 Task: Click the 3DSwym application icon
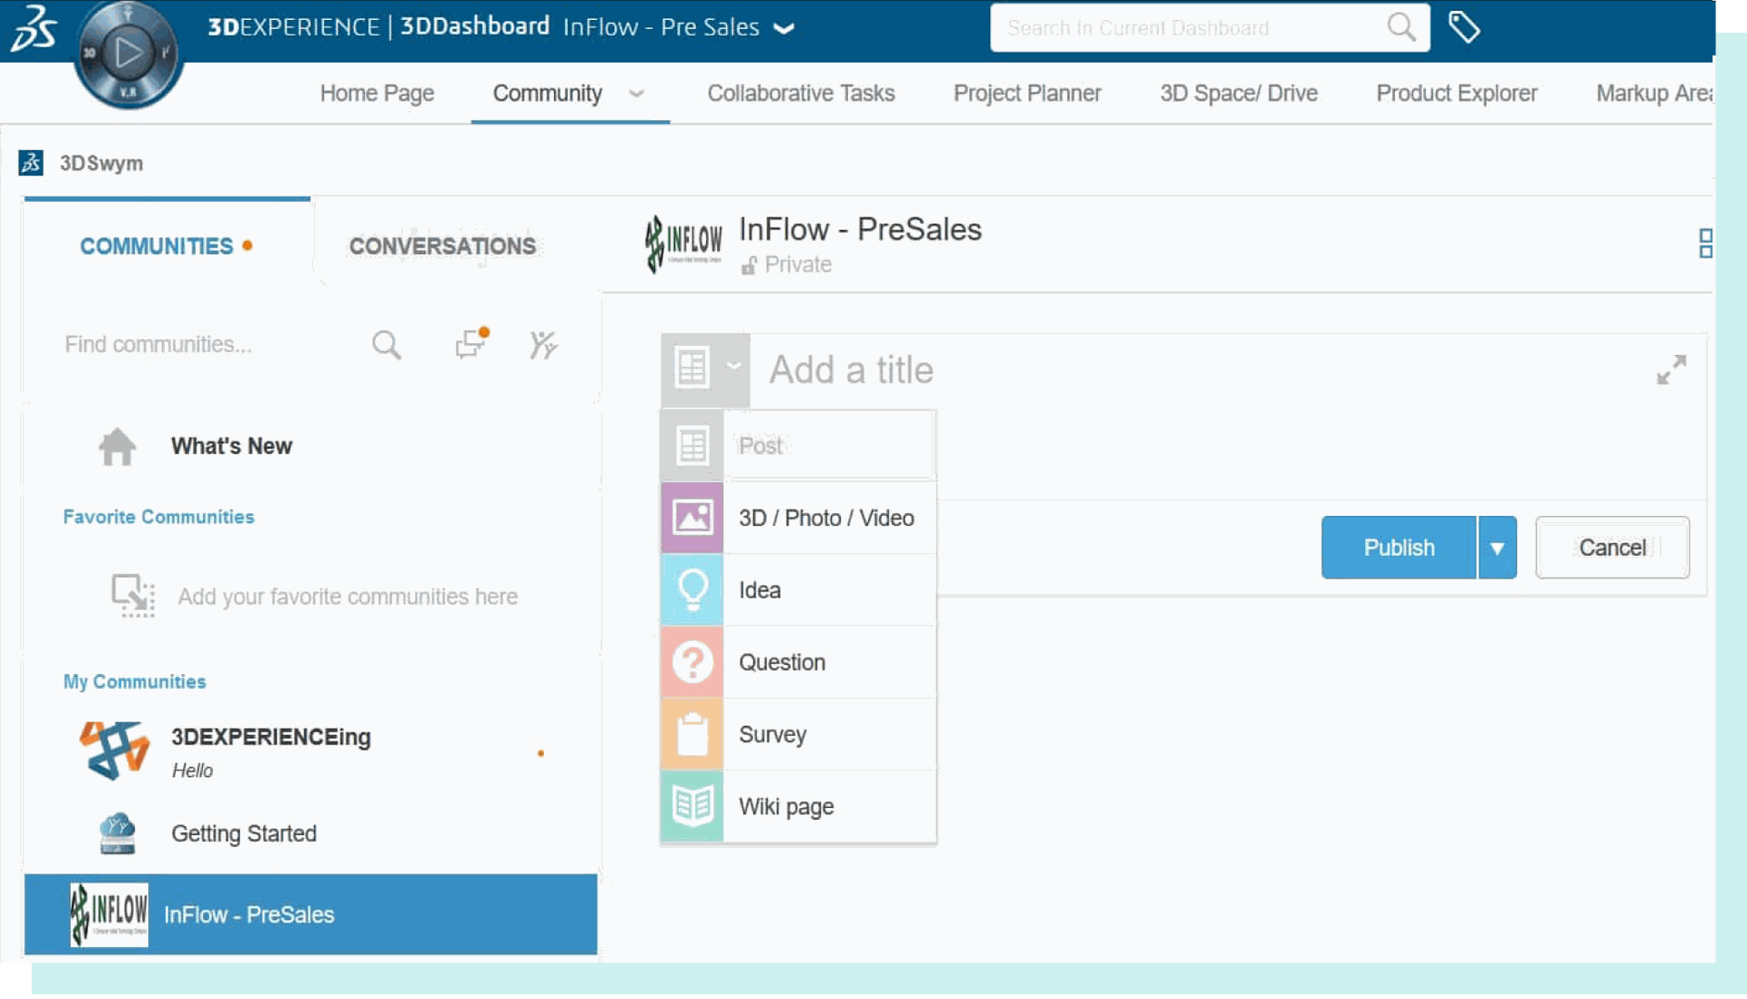point(33,161)
